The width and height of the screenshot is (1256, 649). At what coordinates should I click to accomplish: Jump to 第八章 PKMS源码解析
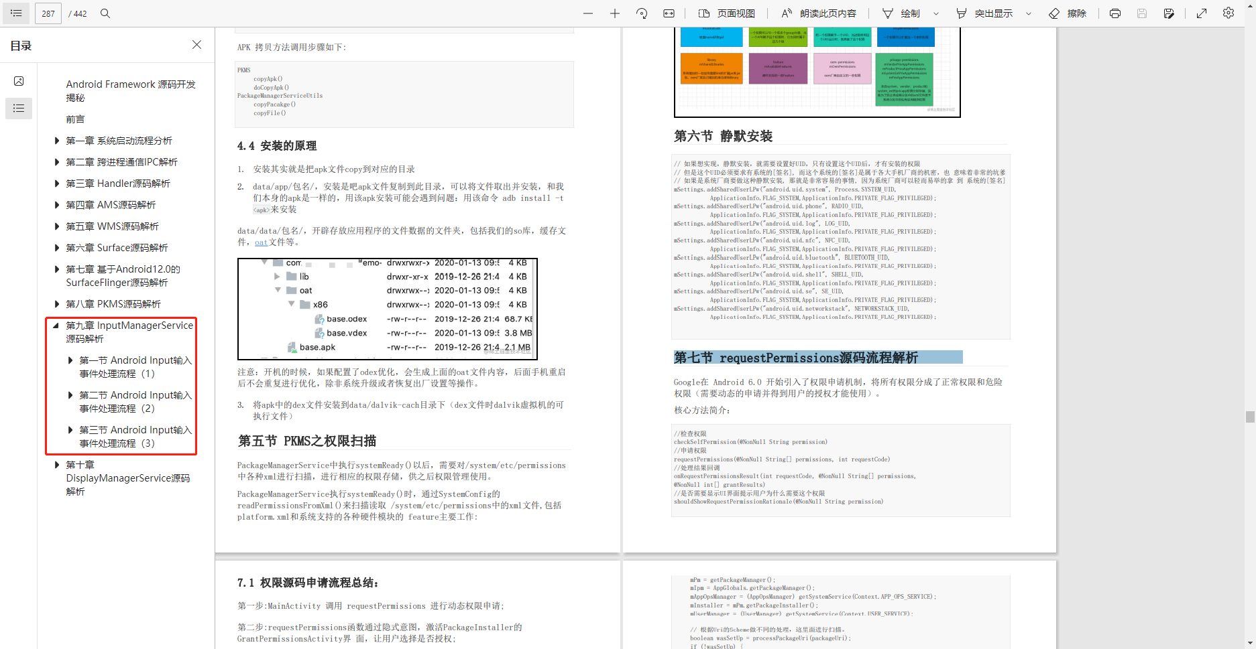pyautogui.click(x=113, y=303)
